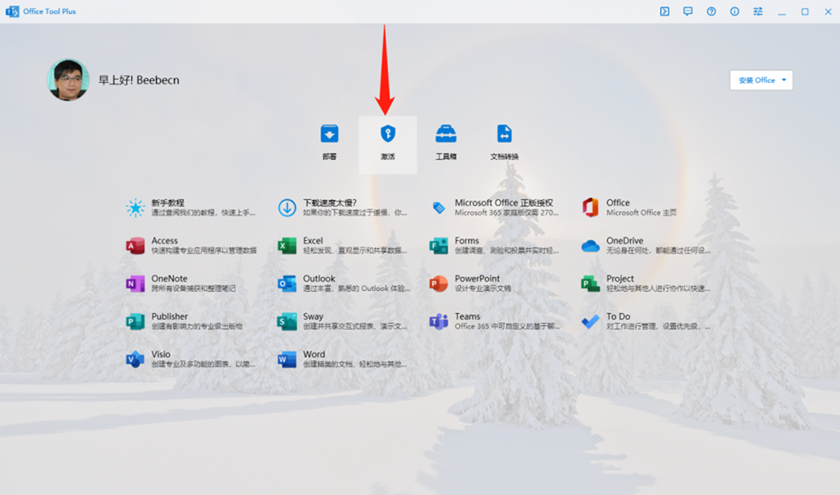Screen dimensions: 840x495
Task: Expand the 安装 Office dropdown arrow
Action: [783, 80]
